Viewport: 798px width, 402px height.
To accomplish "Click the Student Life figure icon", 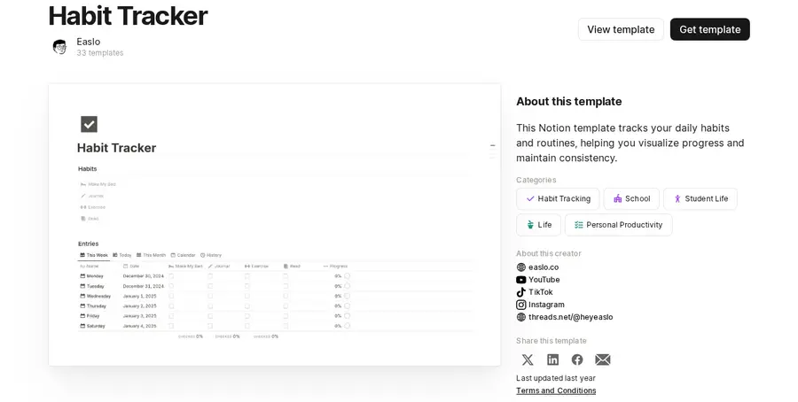I will coord(677,198).
